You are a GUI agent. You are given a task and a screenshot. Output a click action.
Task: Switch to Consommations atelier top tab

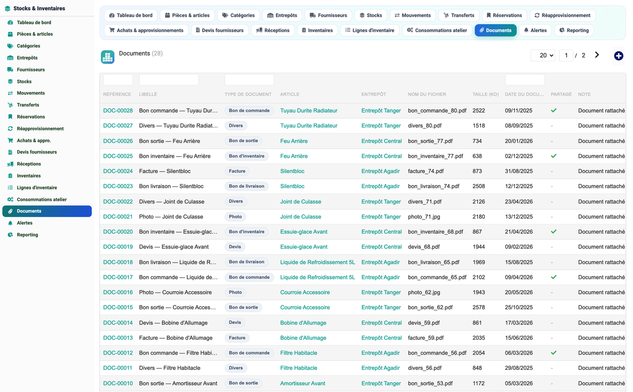pyautogui.click(x=437, y=30)
